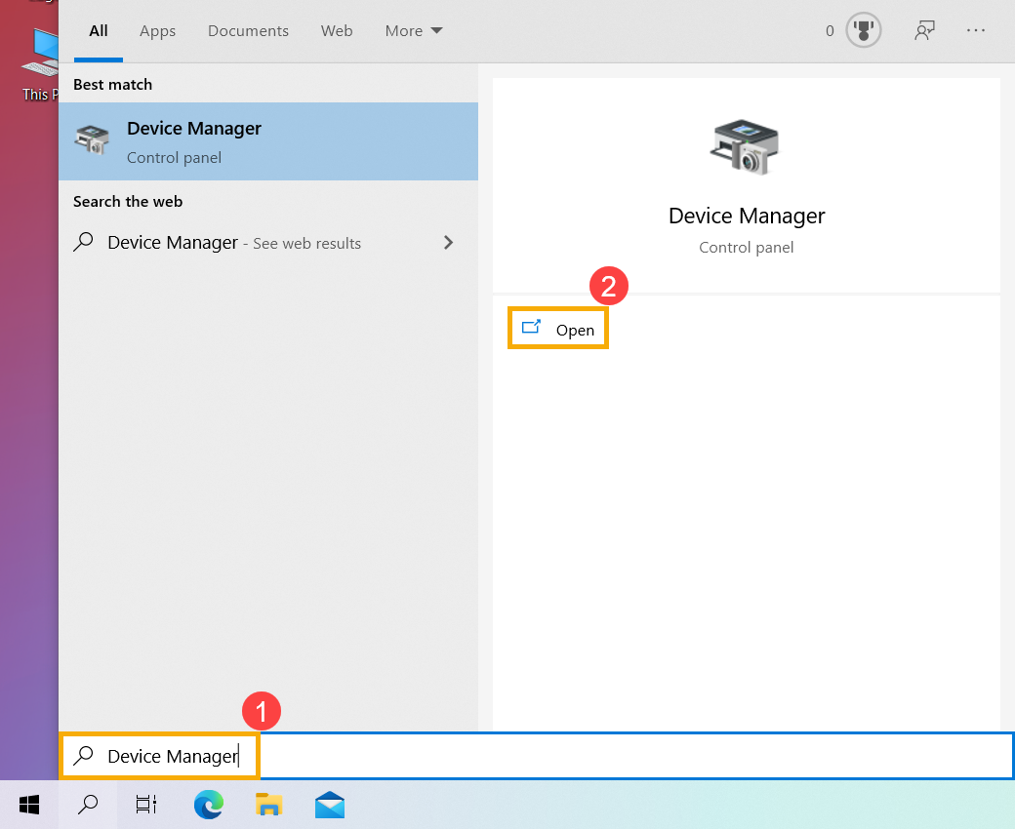Select the Web search tab
Viewport: 1015px width, 829px height.
(x=337, y=31)
